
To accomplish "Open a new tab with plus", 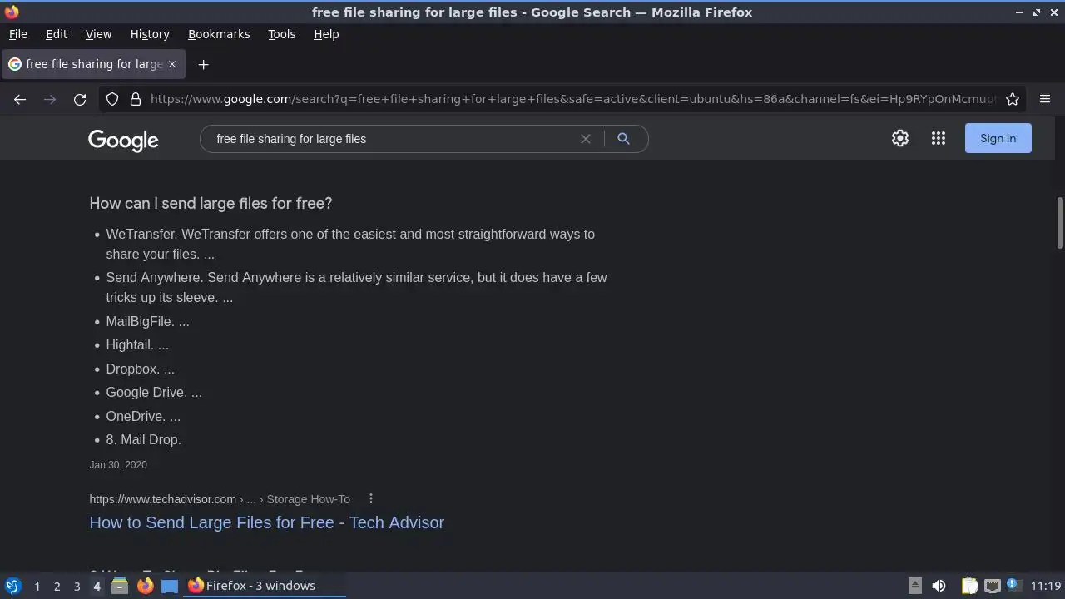I will [203, 64].
